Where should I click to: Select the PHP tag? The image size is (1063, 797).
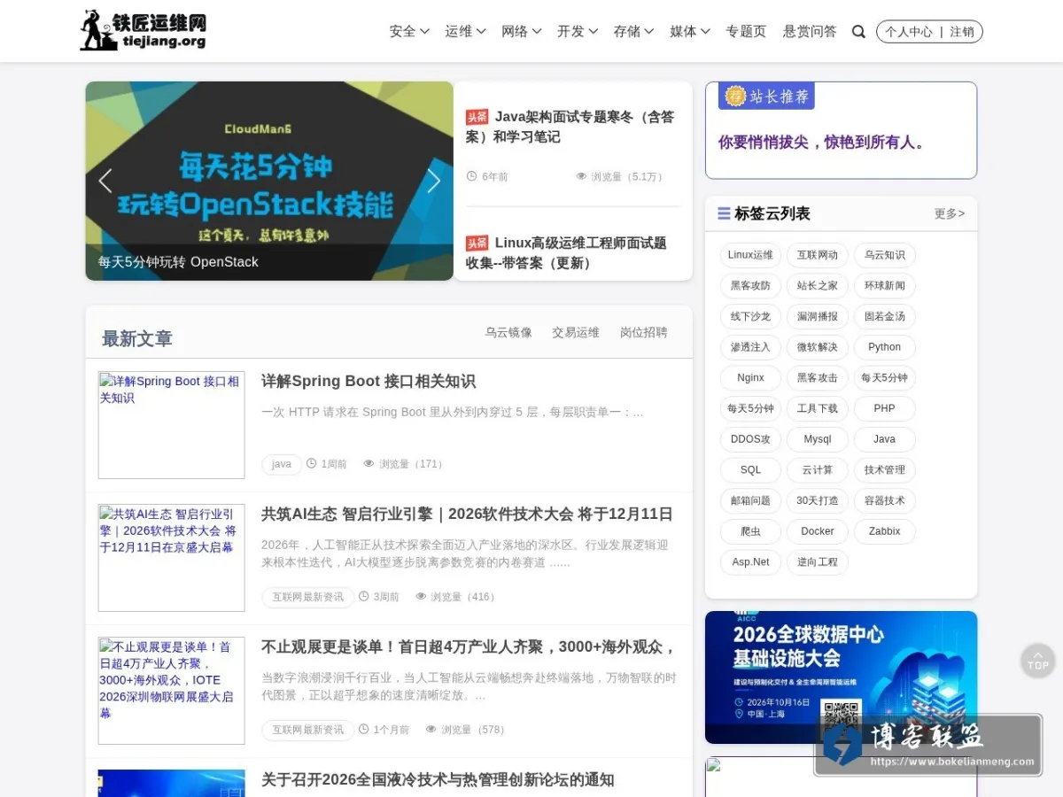click(x=884, y=408)
